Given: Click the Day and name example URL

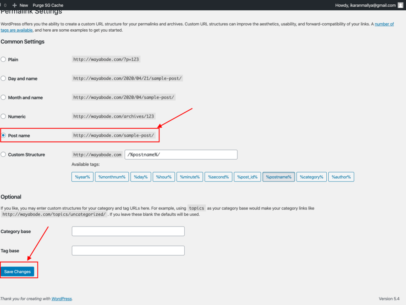Looking at the screenshot, I should (127, 78).
